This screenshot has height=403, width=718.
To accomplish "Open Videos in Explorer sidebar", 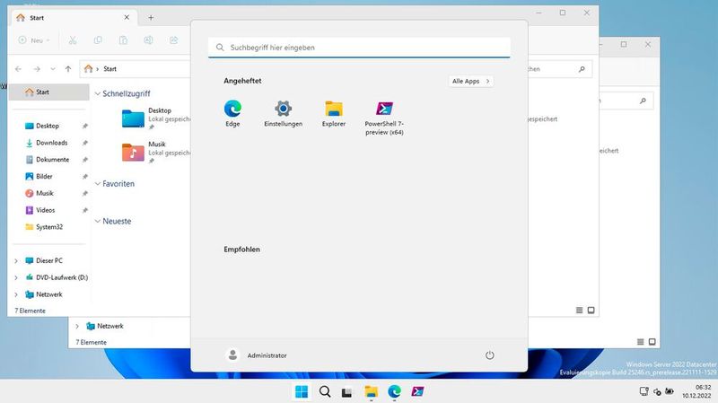I will tap(46, 210).
